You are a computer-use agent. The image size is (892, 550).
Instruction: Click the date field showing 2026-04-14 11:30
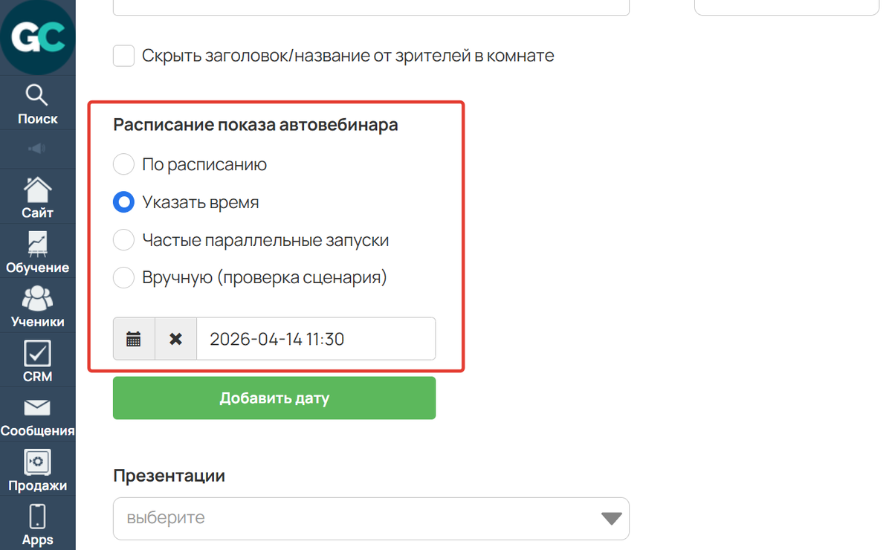coord(312,338)
